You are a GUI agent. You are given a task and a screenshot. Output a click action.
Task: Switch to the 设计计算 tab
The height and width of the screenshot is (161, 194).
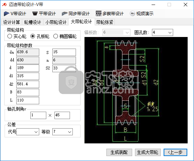[12, 22]
